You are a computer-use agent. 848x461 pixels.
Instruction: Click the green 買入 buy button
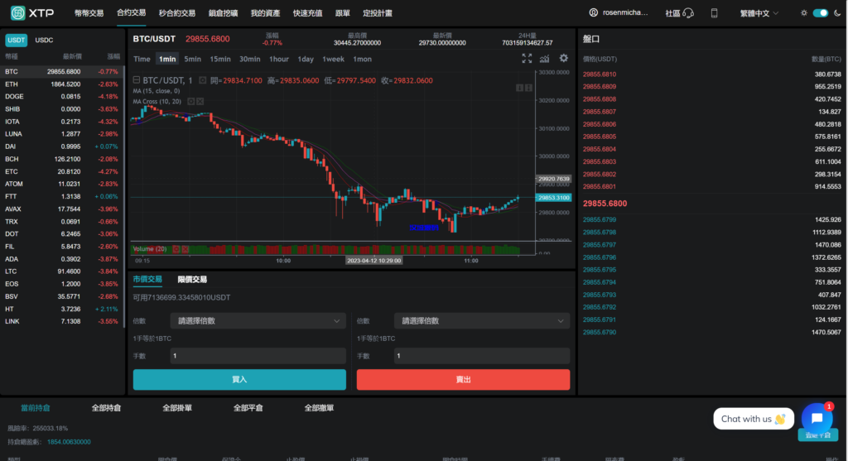pos(239,379)
